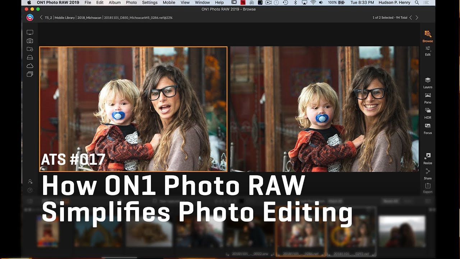The height and width of the screenshot is (259, 460).
Task: Click the '1 of 2 Selected - 94 Total' text
Action: click(x=390, y=17)
